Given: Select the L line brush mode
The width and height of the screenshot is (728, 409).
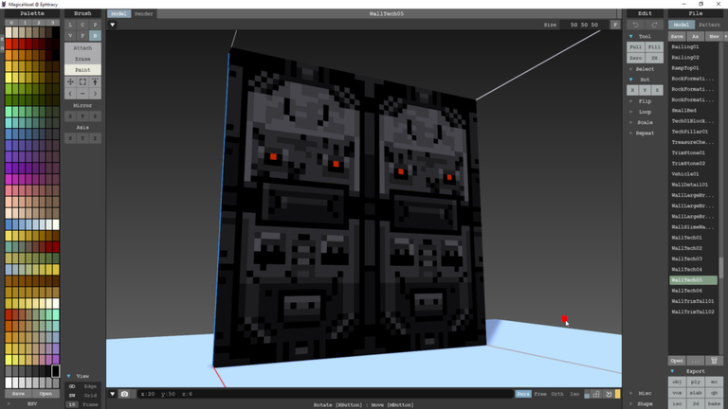Looking at the screenshot, I should coord(70,25).
